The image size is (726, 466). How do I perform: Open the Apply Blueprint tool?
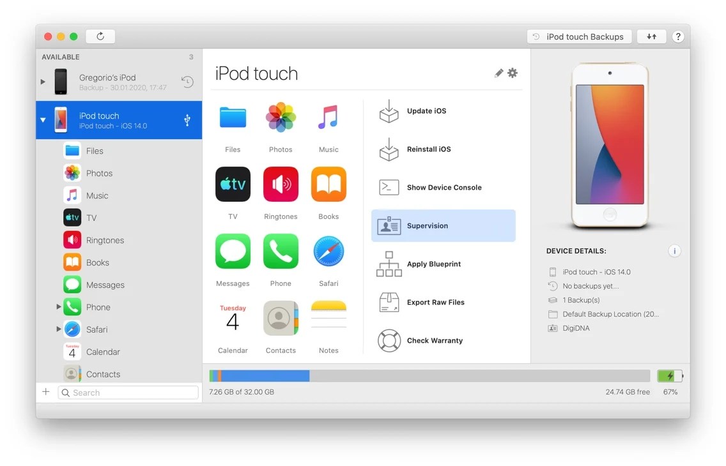[x=389, y=264]
